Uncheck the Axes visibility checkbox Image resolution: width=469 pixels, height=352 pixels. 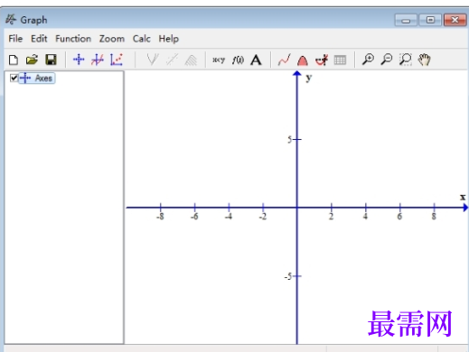coord(14,78)
